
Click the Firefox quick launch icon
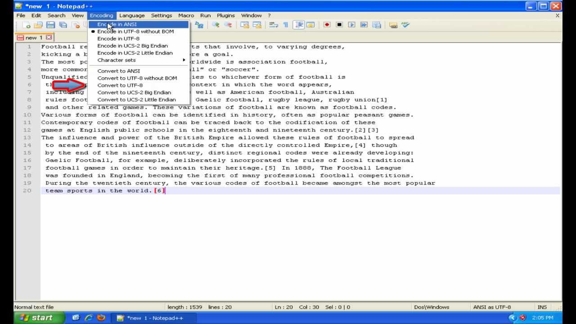click(x=101, y=318)
